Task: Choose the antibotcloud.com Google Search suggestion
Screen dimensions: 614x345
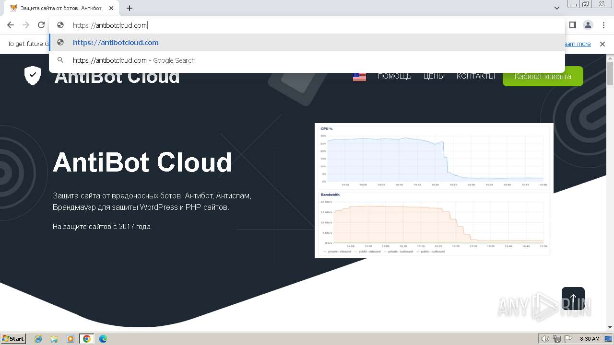Action: pos(307,60)
